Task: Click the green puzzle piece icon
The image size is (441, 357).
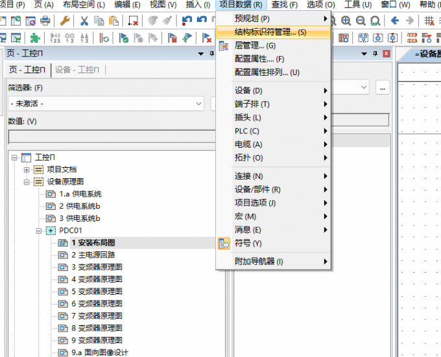Action: click(35, 38)
